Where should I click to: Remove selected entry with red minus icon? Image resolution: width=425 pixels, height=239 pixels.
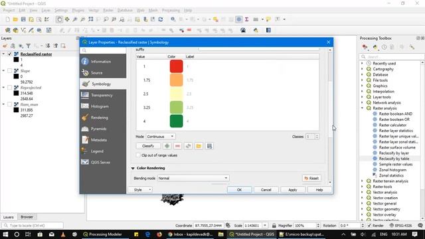177,146
